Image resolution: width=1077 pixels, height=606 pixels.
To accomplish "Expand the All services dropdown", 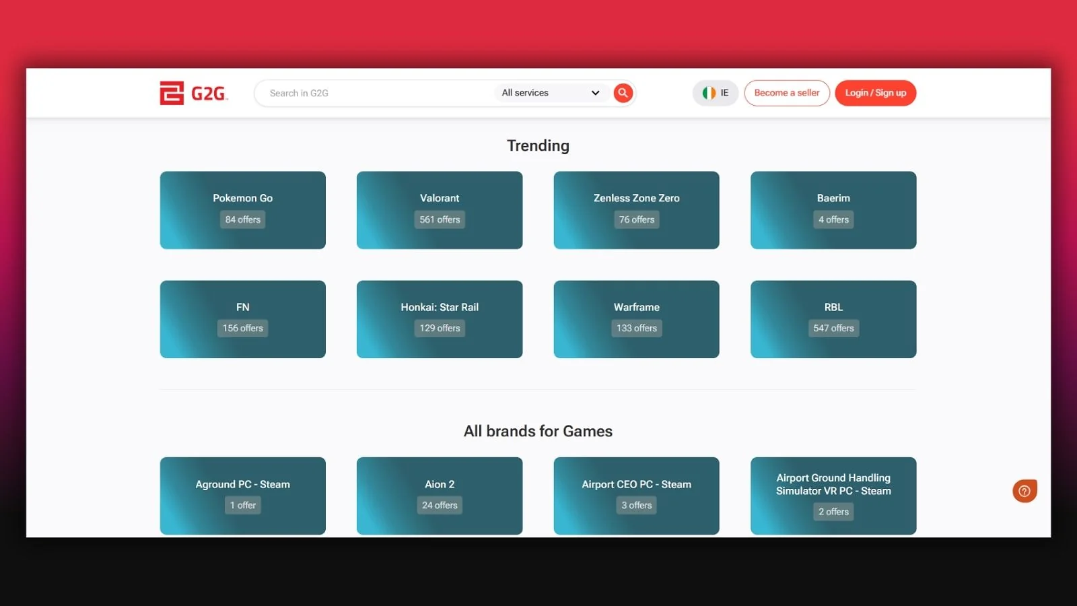I will pos(551,93).
